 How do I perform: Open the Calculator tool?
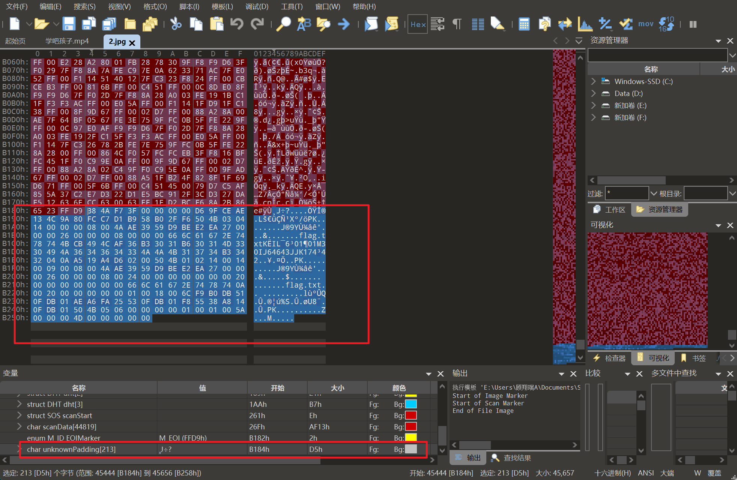pyautogui.click(x=524, y=24)
